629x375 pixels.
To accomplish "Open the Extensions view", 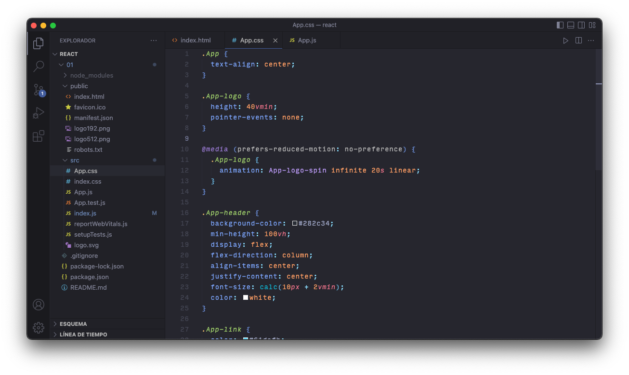I will coord(39,136).
